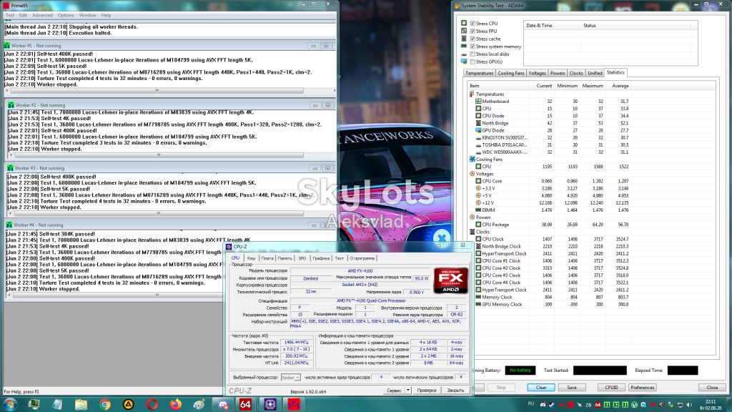Enable the Stress local disks checkbox
This screenshot has width=732, height=412.
pyautogui.click(x=473, y=54)
